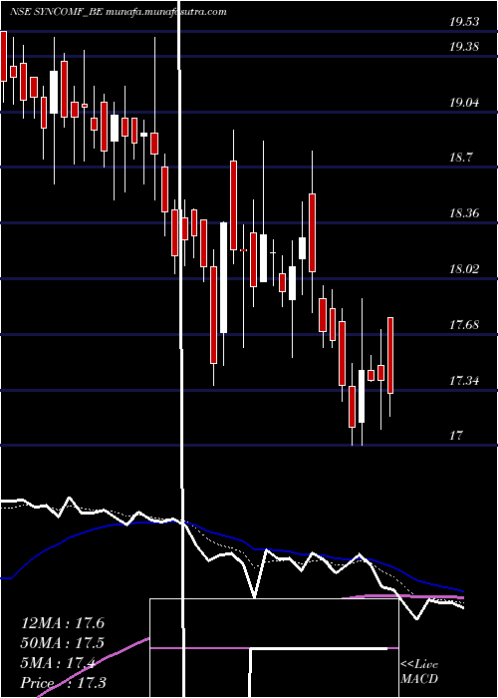Image resolution: width=498 pixels, height=698 pixels.
Task: Click the 17.34 price level label
Action: click(464, 381)
